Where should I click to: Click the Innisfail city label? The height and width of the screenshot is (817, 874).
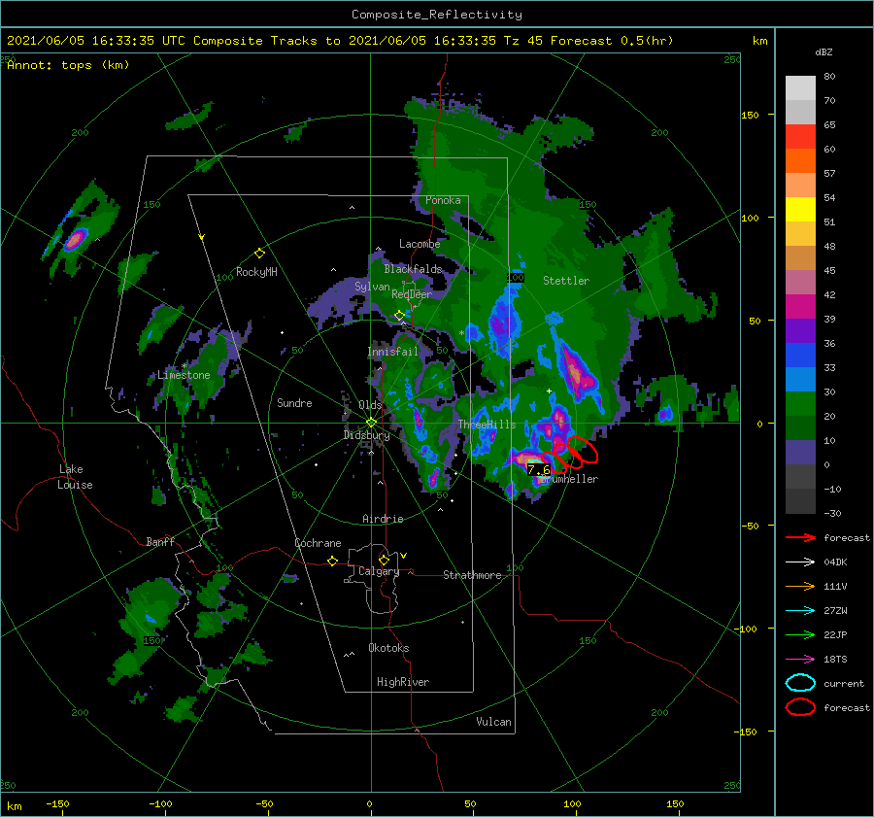point(392,352)
